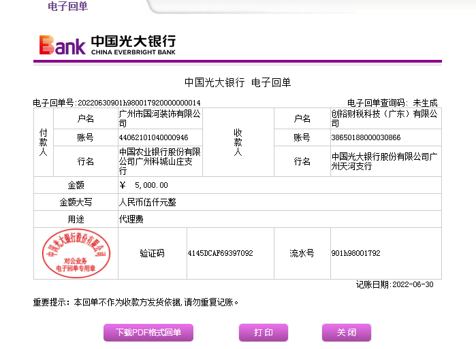Click the 打印 button
476x349 pixels.
[264, 332]
